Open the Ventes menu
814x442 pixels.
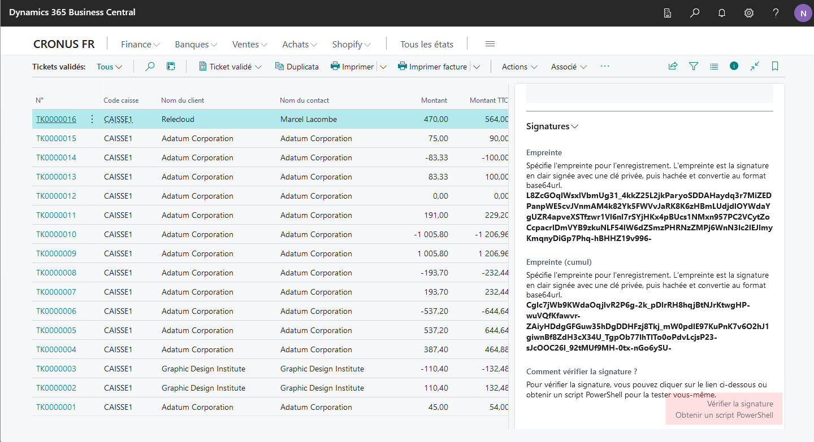(250, 44)
